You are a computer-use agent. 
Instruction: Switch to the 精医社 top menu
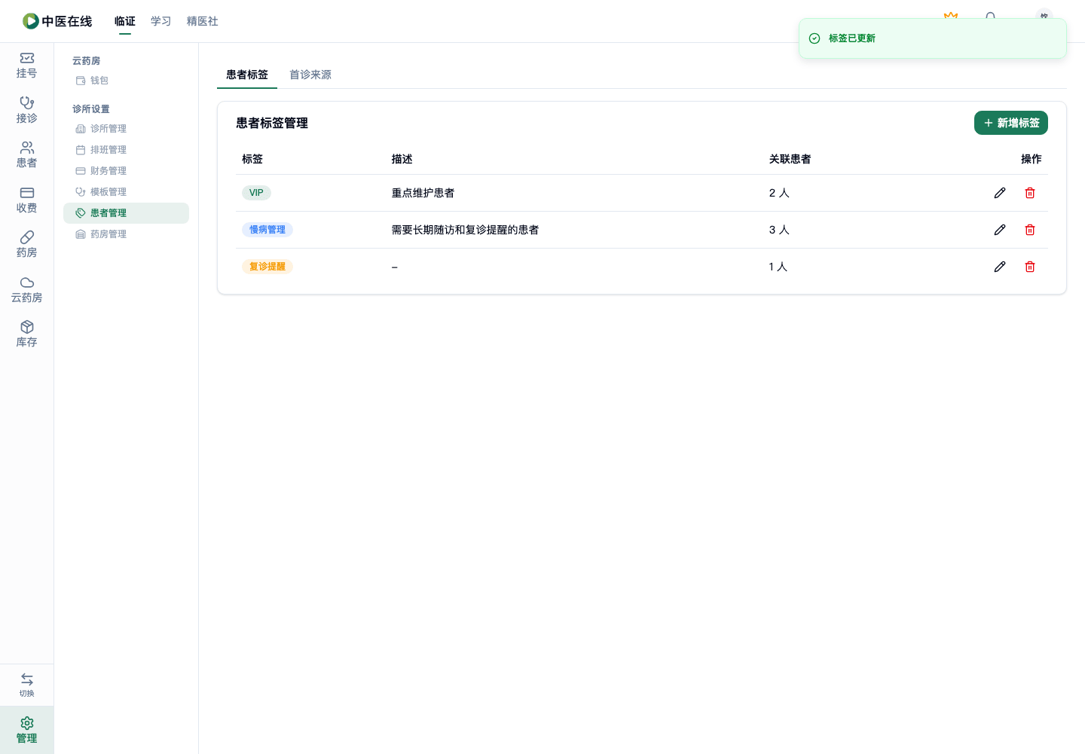tap(203, 21)
